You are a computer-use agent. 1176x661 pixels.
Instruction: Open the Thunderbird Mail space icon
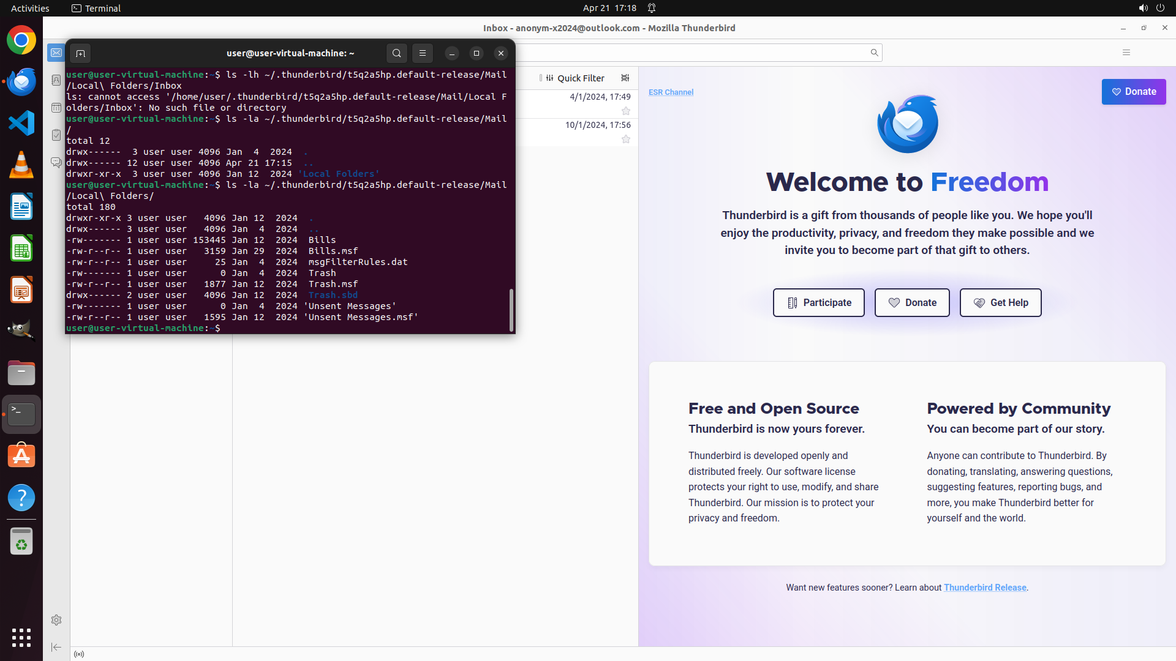56,53
